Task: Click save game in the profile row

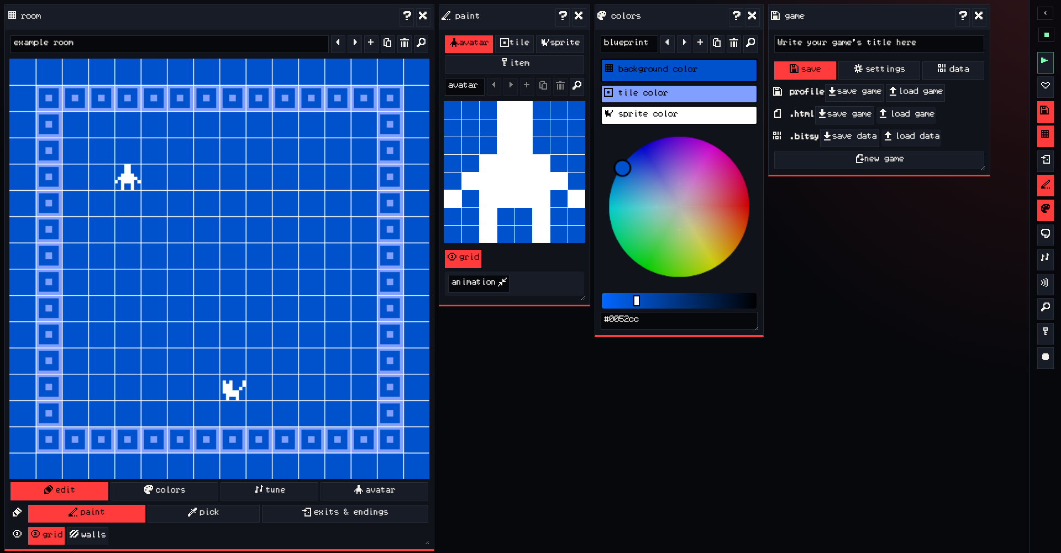Action: click(854, 92)
